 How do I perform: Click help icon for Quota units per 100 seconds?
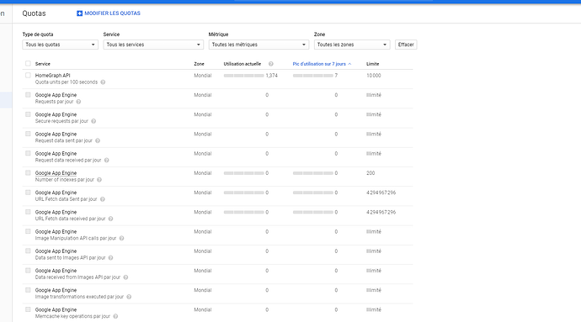click(x=103, y=82)
